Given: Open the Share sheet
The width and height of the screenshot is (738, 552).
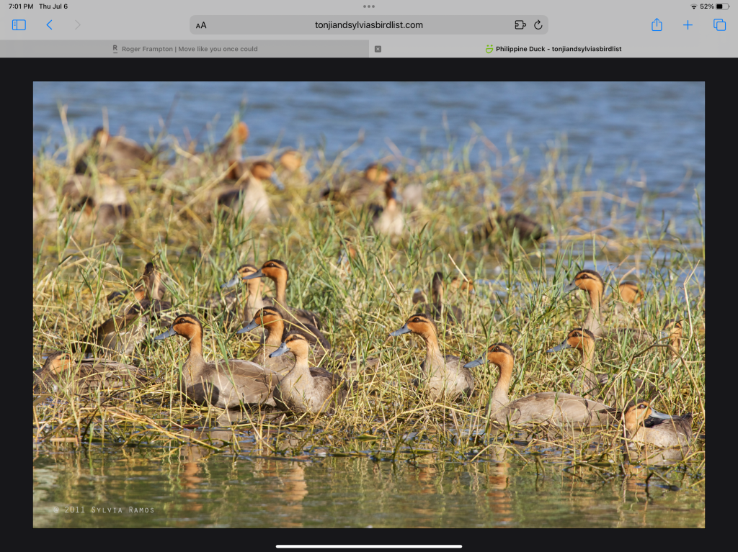Looking at the screenshot, I should tap(657, 25).
